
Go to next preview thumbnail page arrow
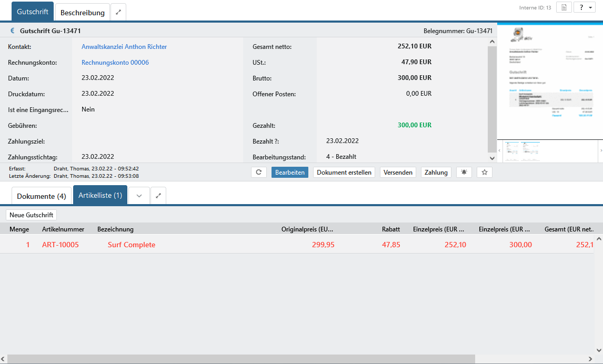(x=600, y=151)
